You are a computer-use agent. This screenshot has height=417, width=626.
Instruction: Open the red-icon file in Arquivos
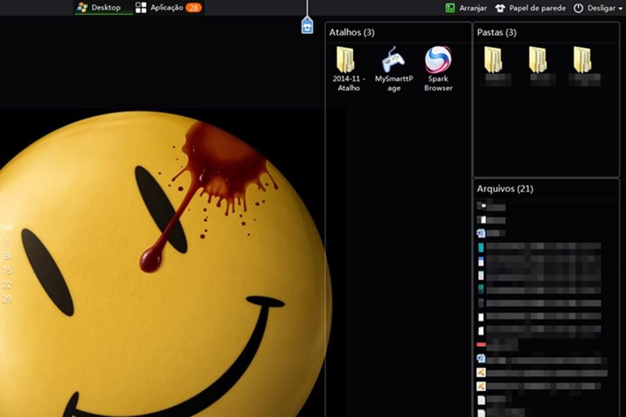coord(481,344)
